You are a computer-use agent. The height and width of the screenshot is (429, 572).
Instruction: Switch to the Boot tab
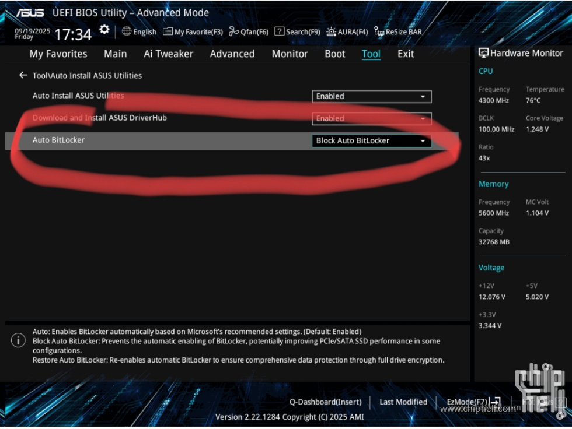334,54
